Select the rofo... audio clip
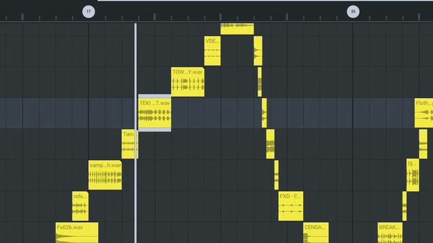The image size is (433, 243). (81, 206)
